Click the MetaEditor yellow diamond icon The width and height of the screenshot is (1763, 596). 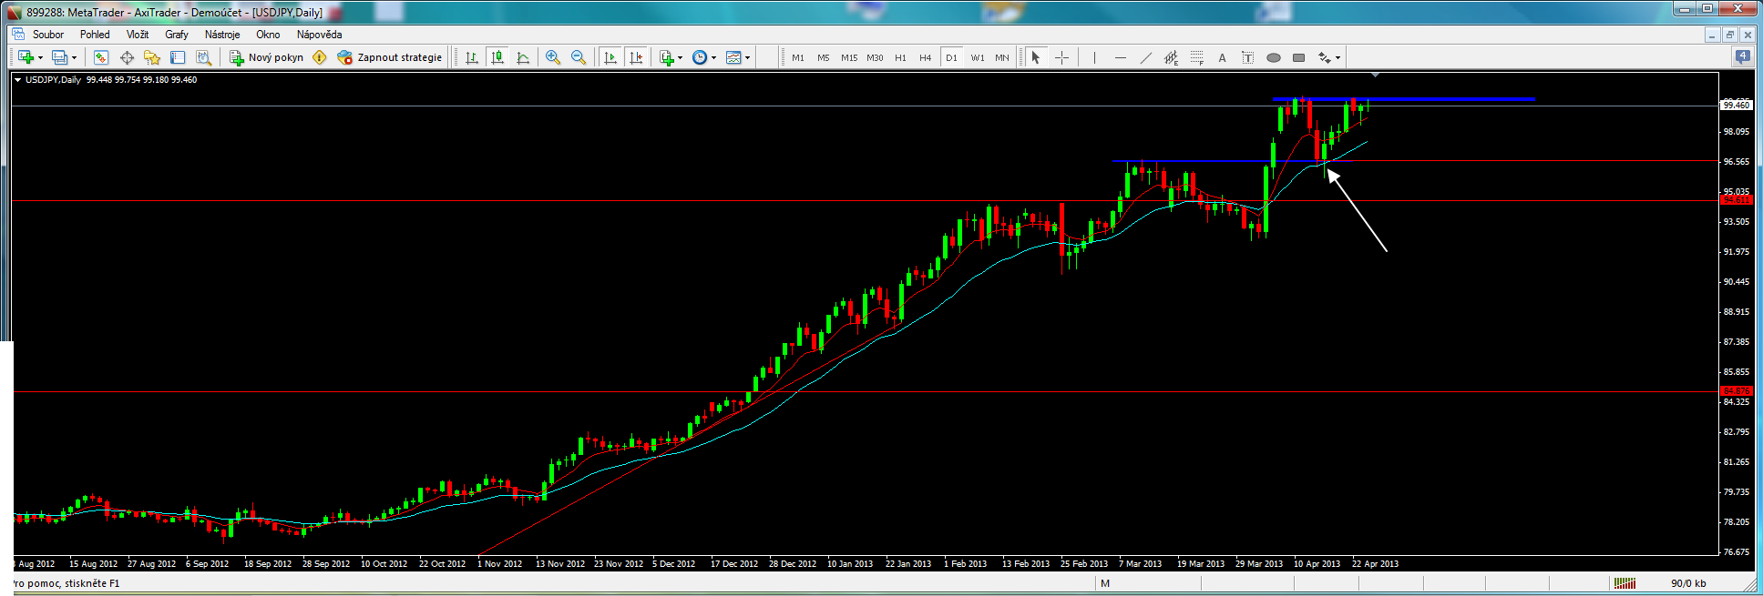[319, 57]
